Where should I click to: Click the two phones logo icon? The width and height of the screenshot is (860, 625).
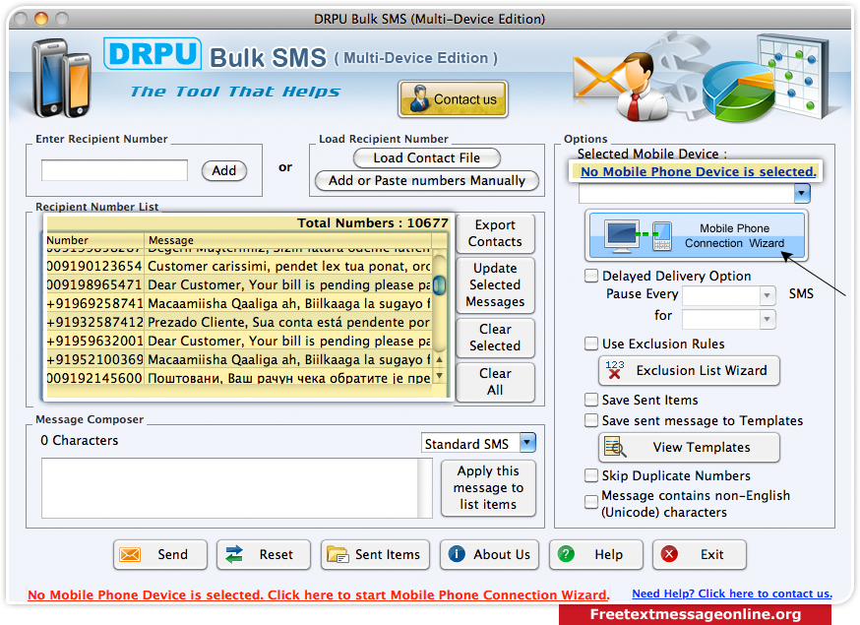coord(61,79)
